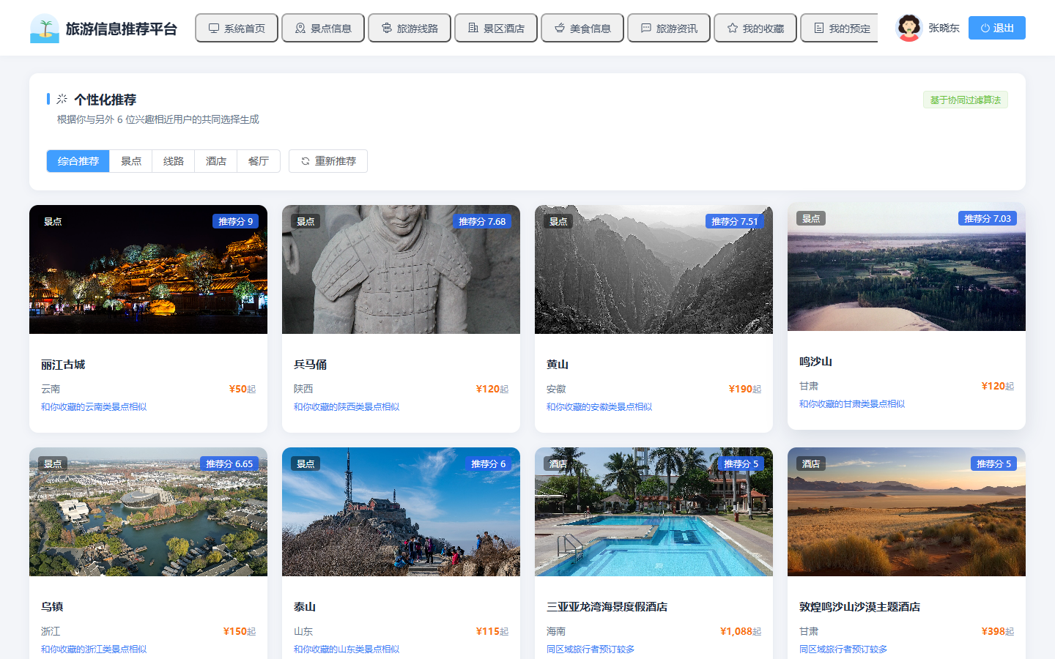
Task: Select the 景点 filter option
Action: [x=131, y=161]
